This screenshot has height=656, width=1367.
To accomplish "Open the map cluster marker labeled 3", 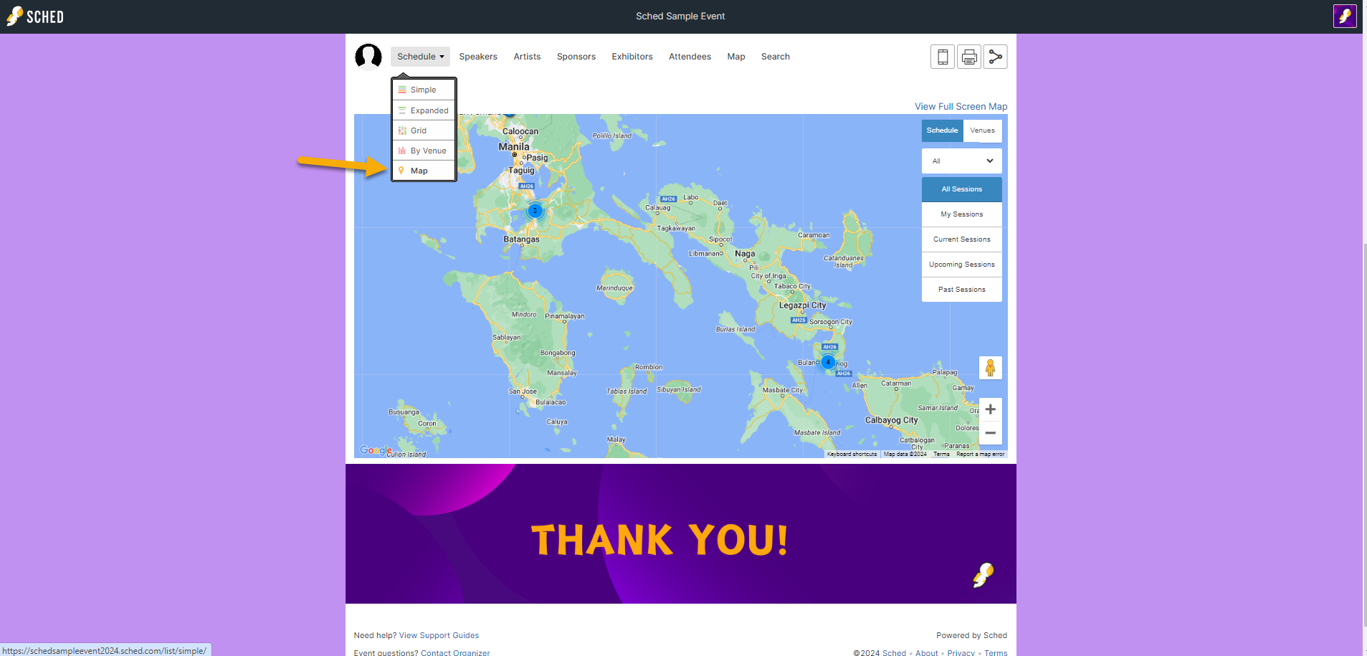I will click(535, 211).
